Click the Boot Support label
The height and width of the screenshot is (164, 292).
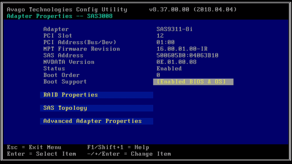65,82
